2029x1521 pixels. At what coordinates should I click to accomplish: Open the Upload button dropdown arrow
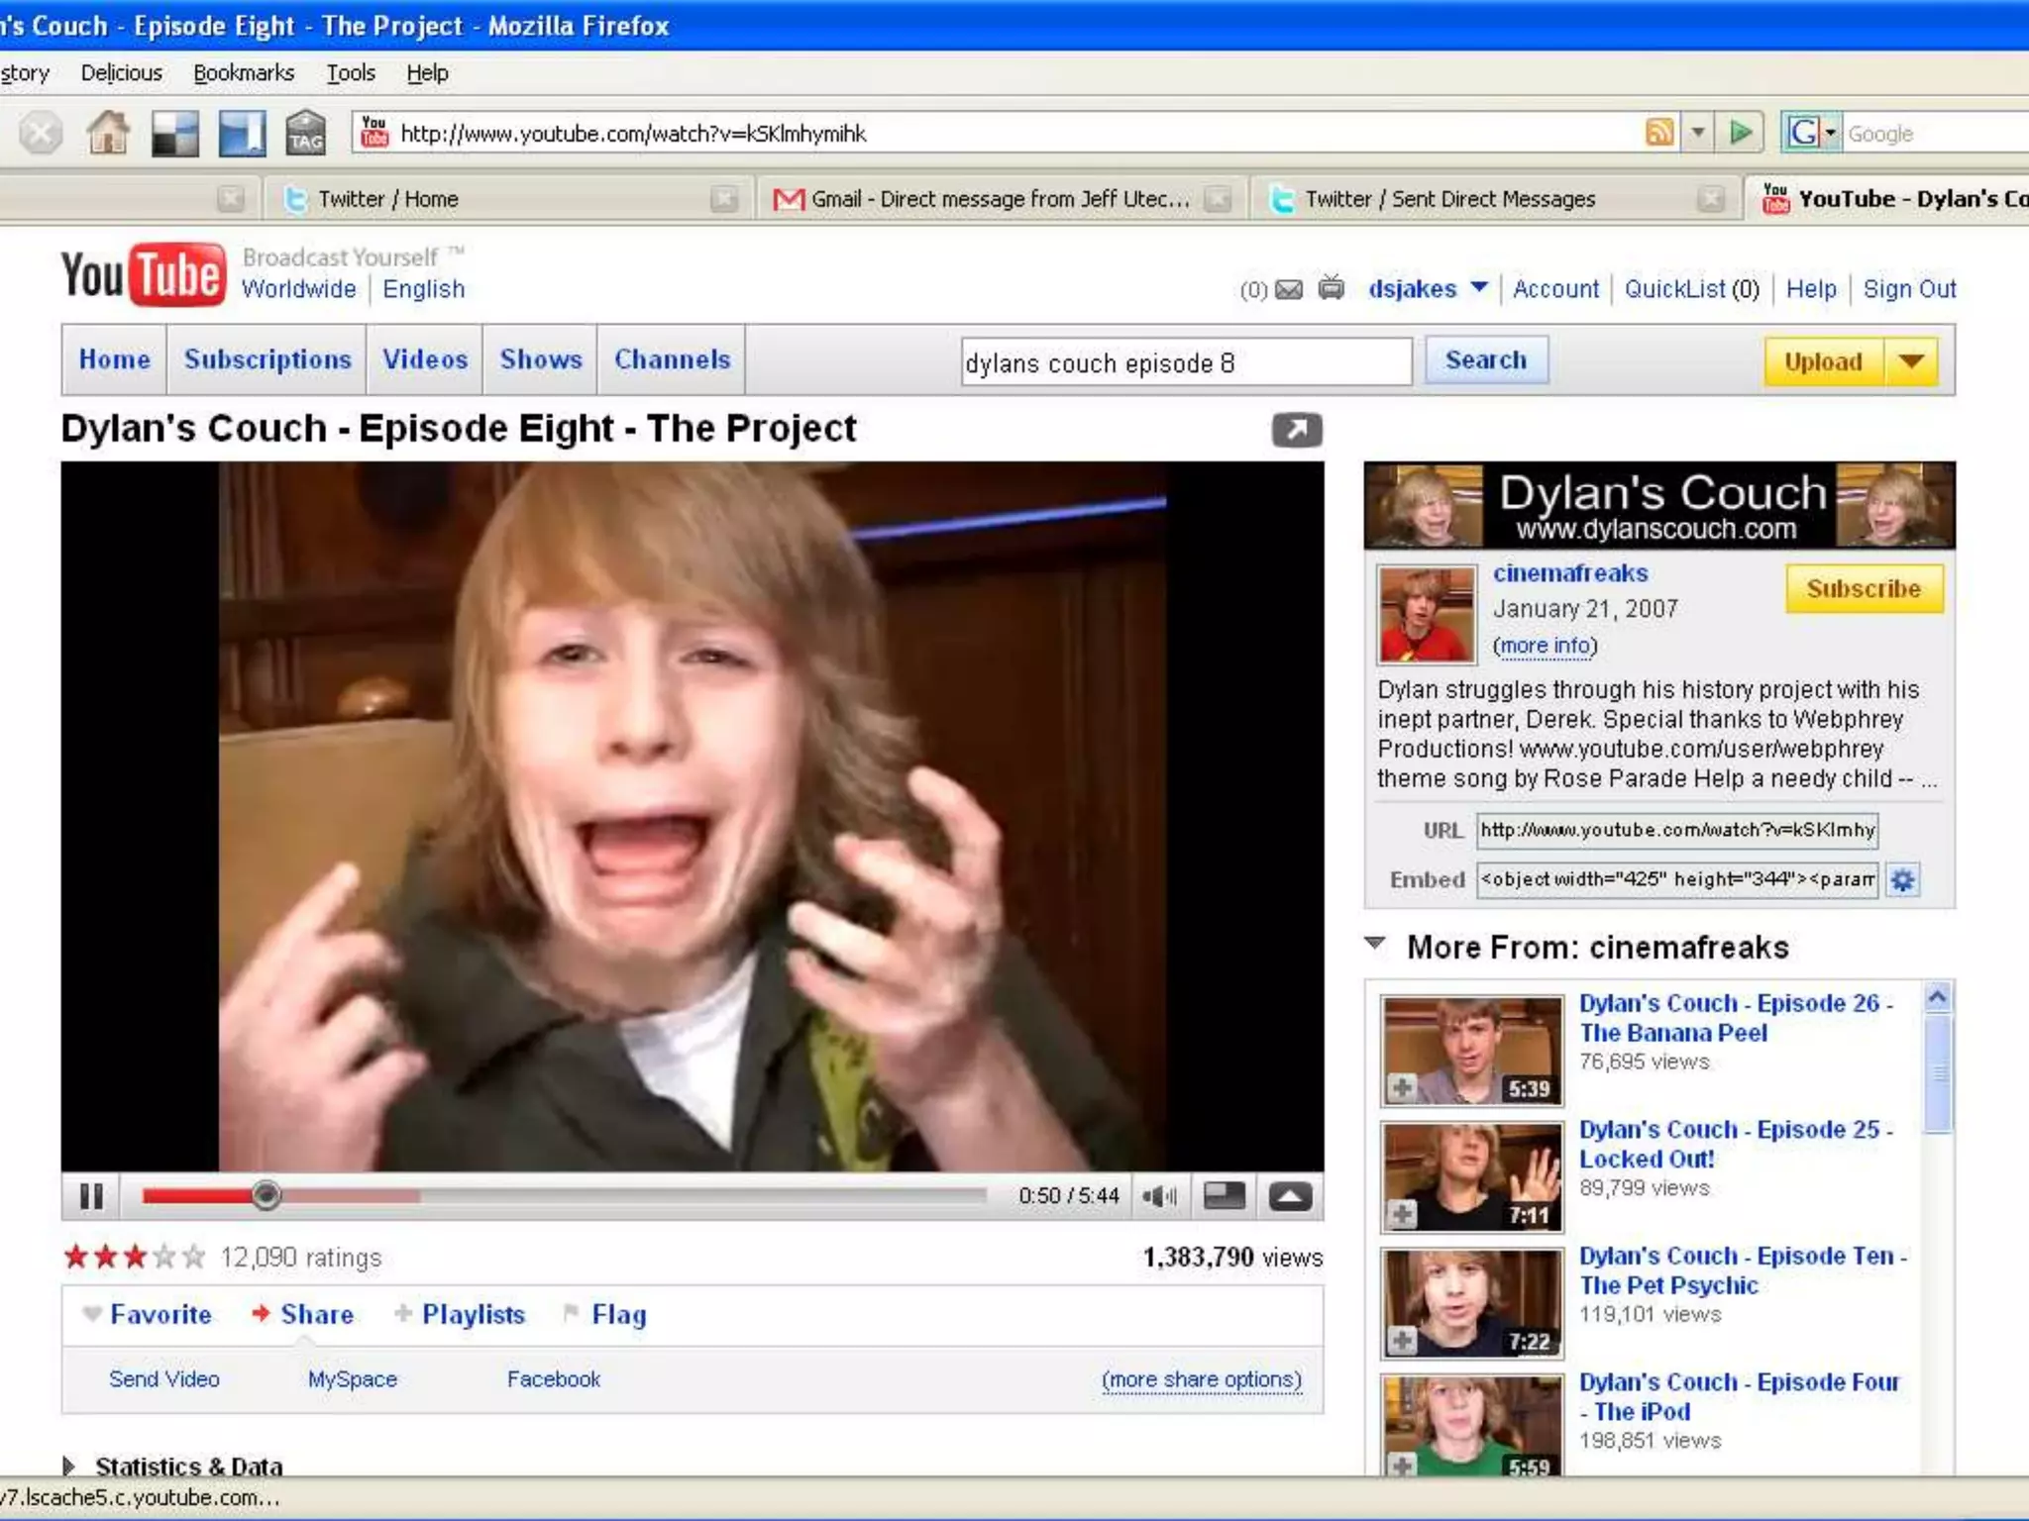1912,361
